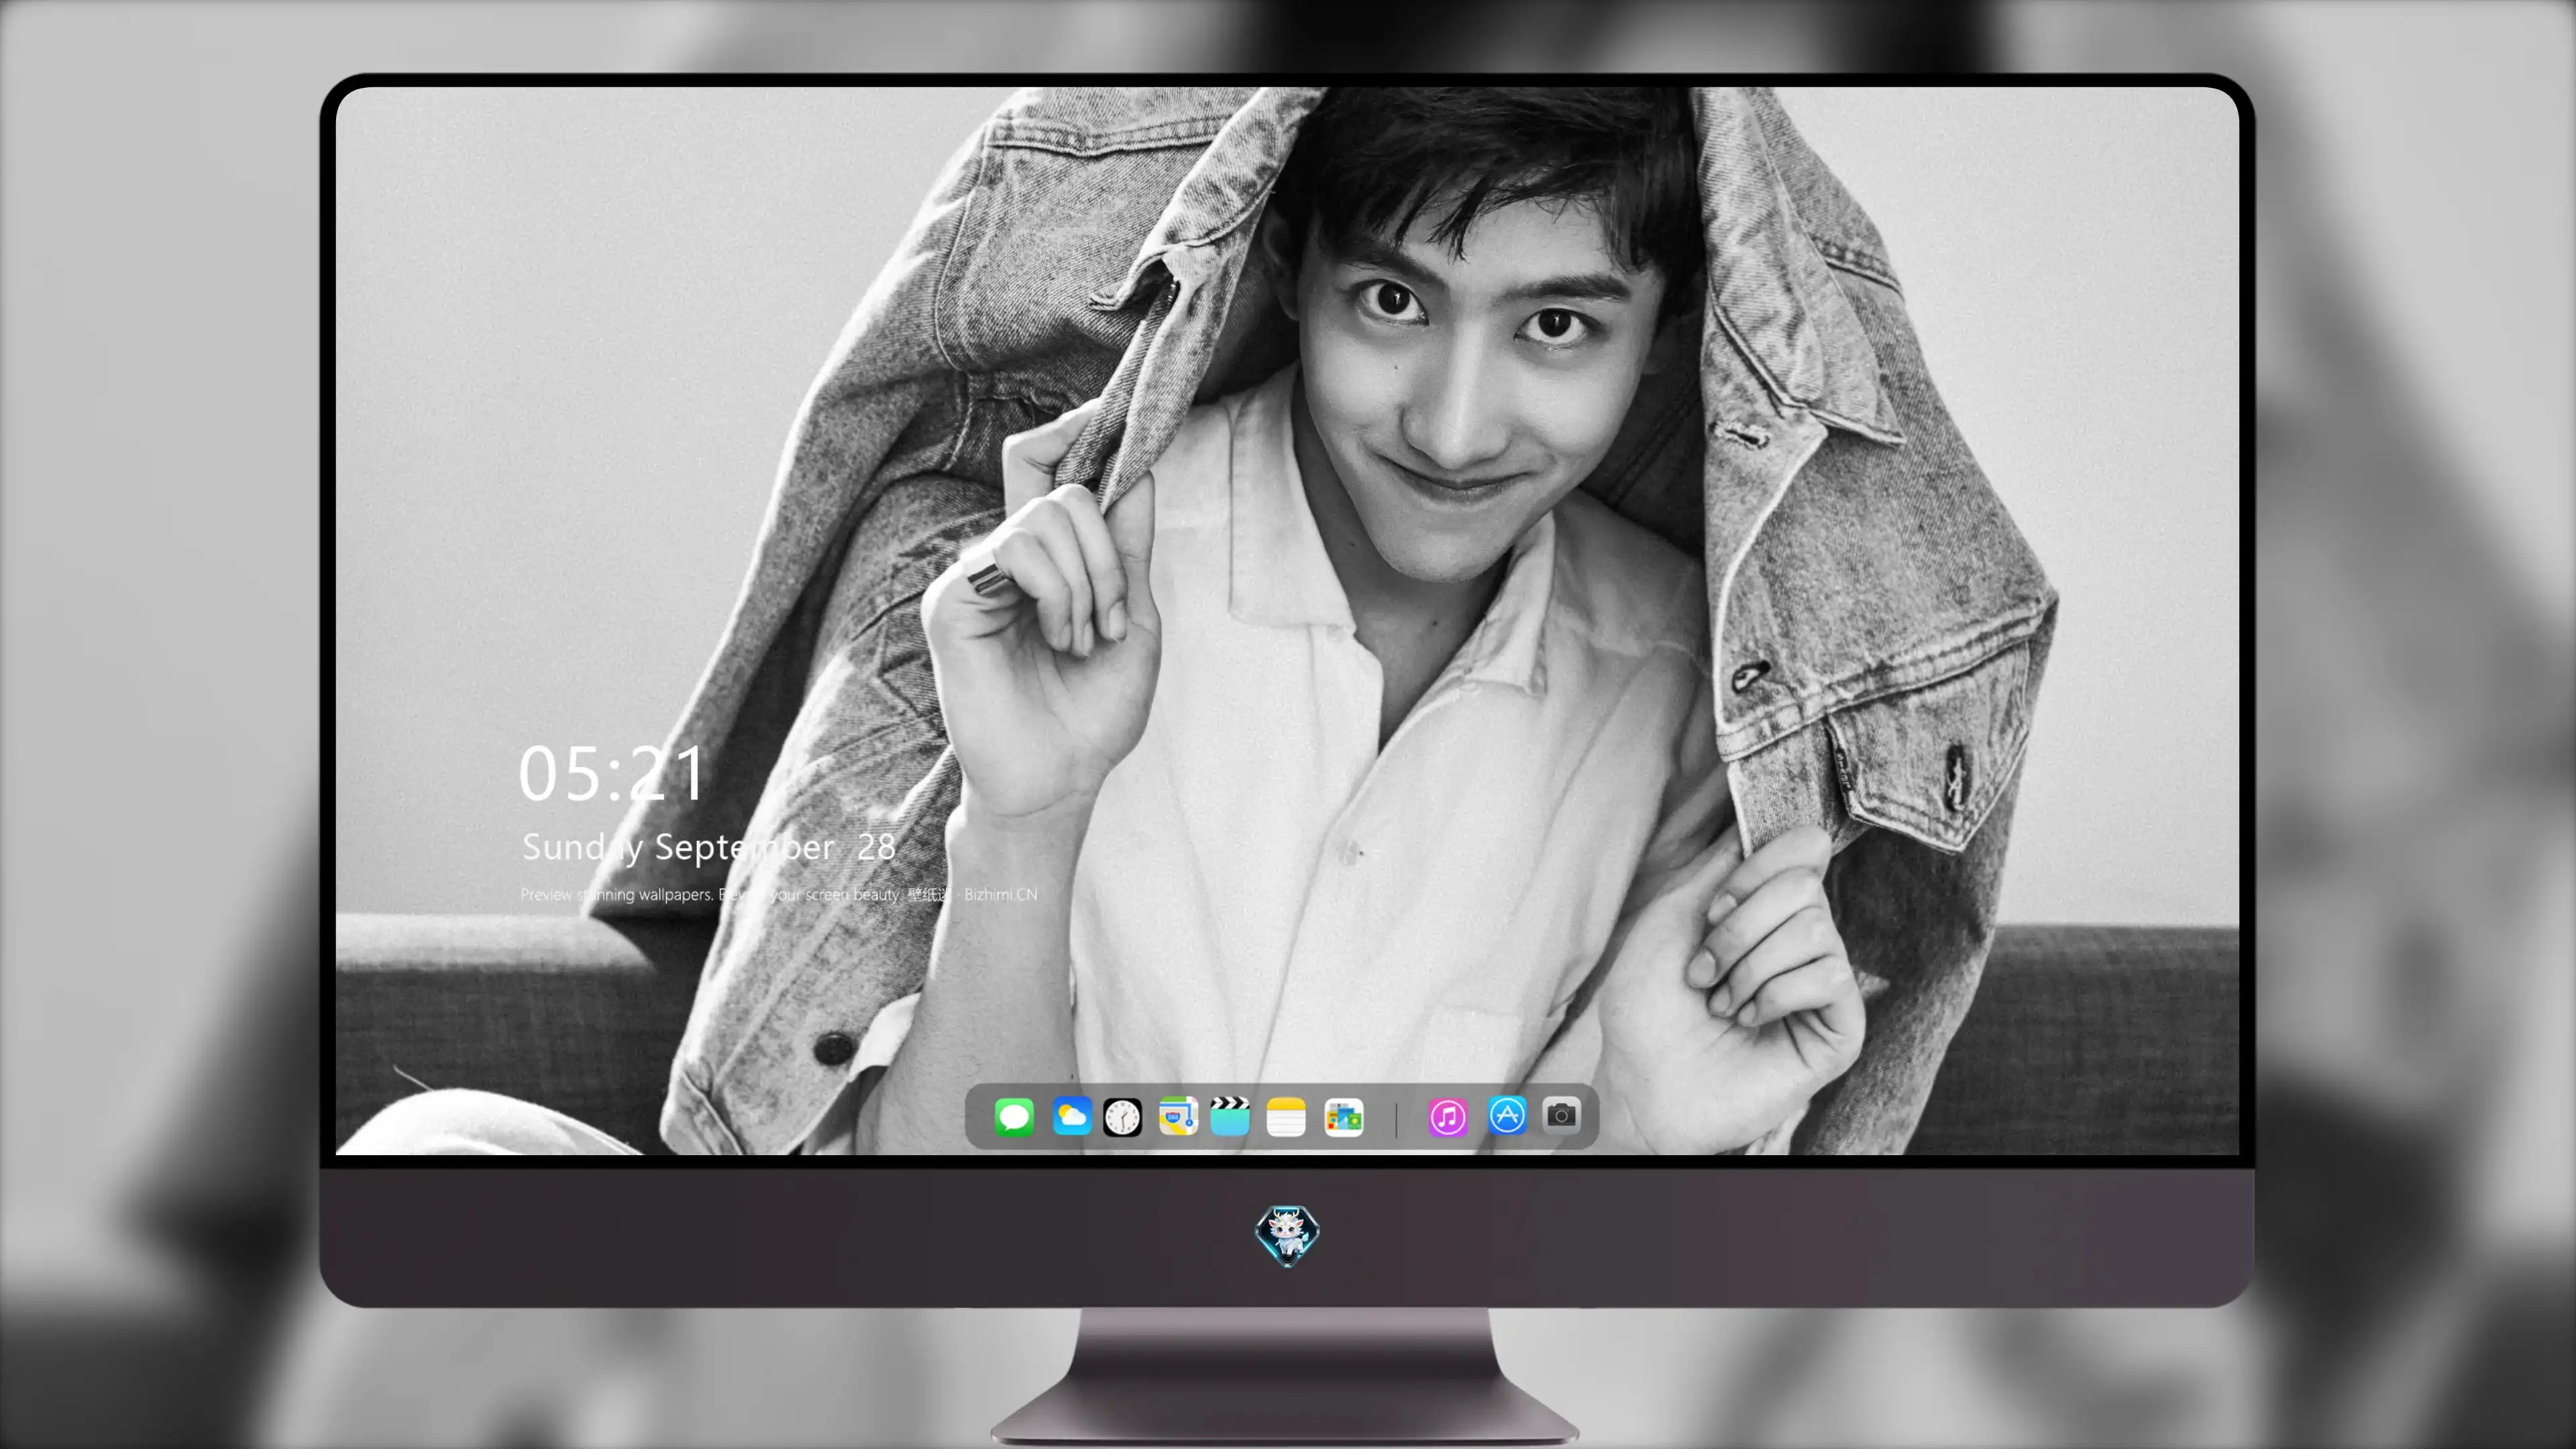Open the Maps app in the dock
Image resolution: width=2576 pixels, height=1449 pixels.
pyautogui.click(x=1178, y=1116)
